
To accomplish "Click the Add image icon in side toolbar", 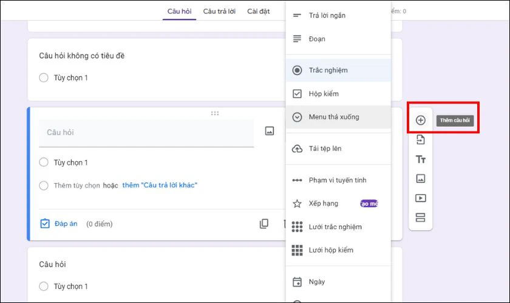I will pos(420,179).
